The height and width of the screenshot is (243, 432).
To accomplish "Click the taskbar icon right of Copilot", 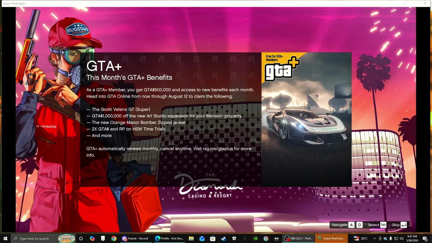I will point(103,239).
